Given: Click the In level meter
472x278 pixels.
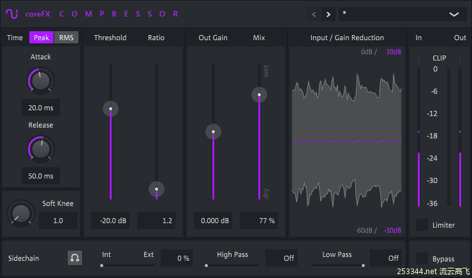Looking at the screenshot, I should point(418,138).
